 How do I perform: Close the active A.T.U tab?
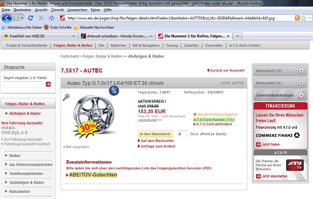[x=228, y=36]
